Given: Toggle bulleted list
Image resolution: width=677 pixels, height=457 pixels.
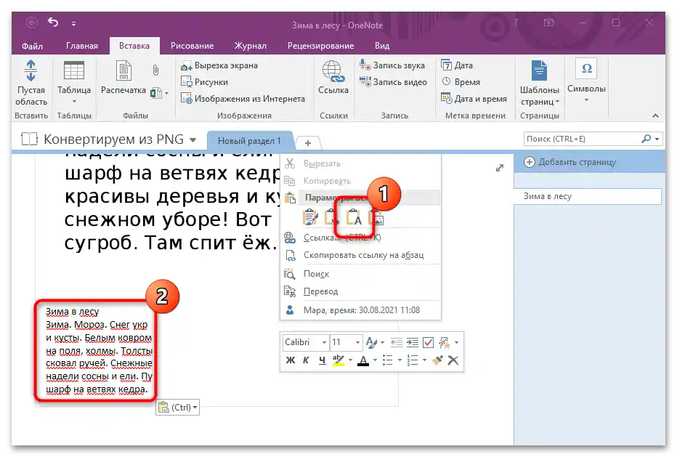Looking at the screenshot, I should click(388, 360).
